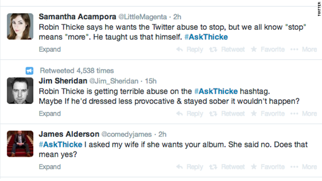Expand James Alderson's tweet
Screen dimensions: 322x181
tap(50, 167)
